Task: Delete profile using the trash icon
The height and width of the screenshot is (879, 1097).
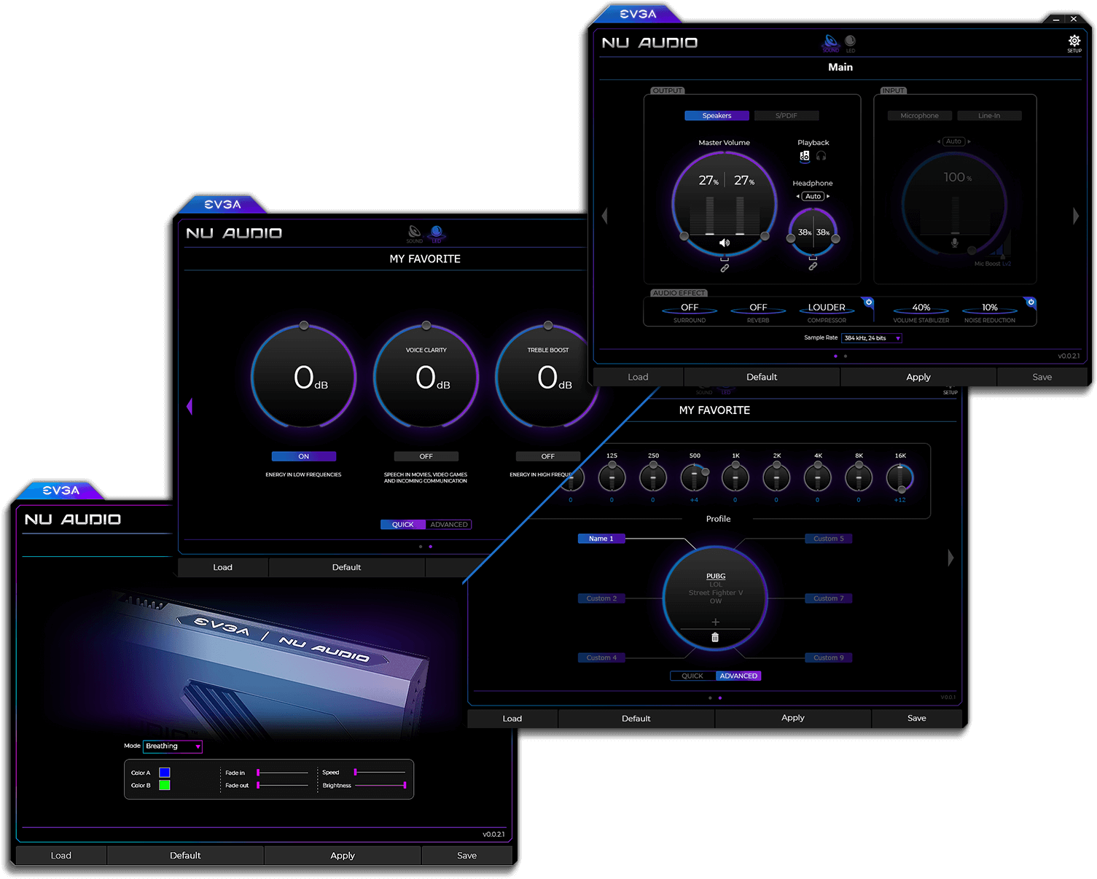Action: coord(715,638)
